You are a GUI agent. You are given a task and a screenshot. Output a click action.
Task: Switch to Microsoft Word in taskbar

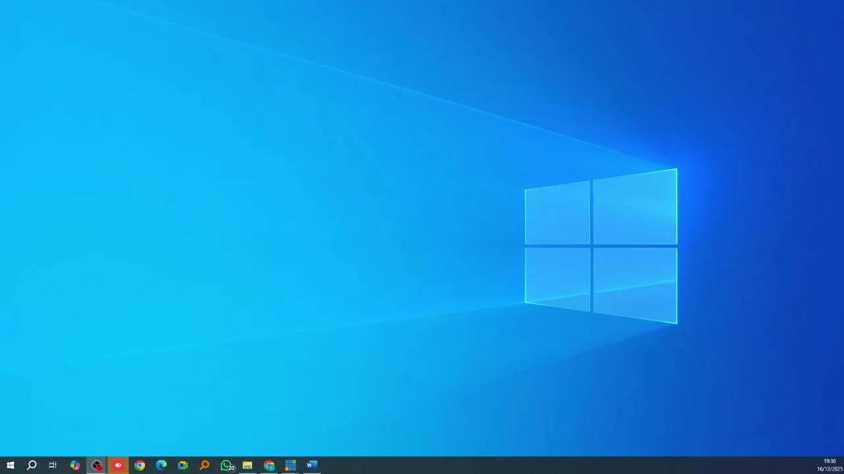pos(312,465)
